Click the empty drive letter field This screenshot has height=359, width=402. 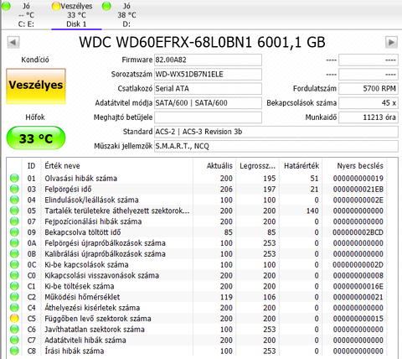(208, 117)
